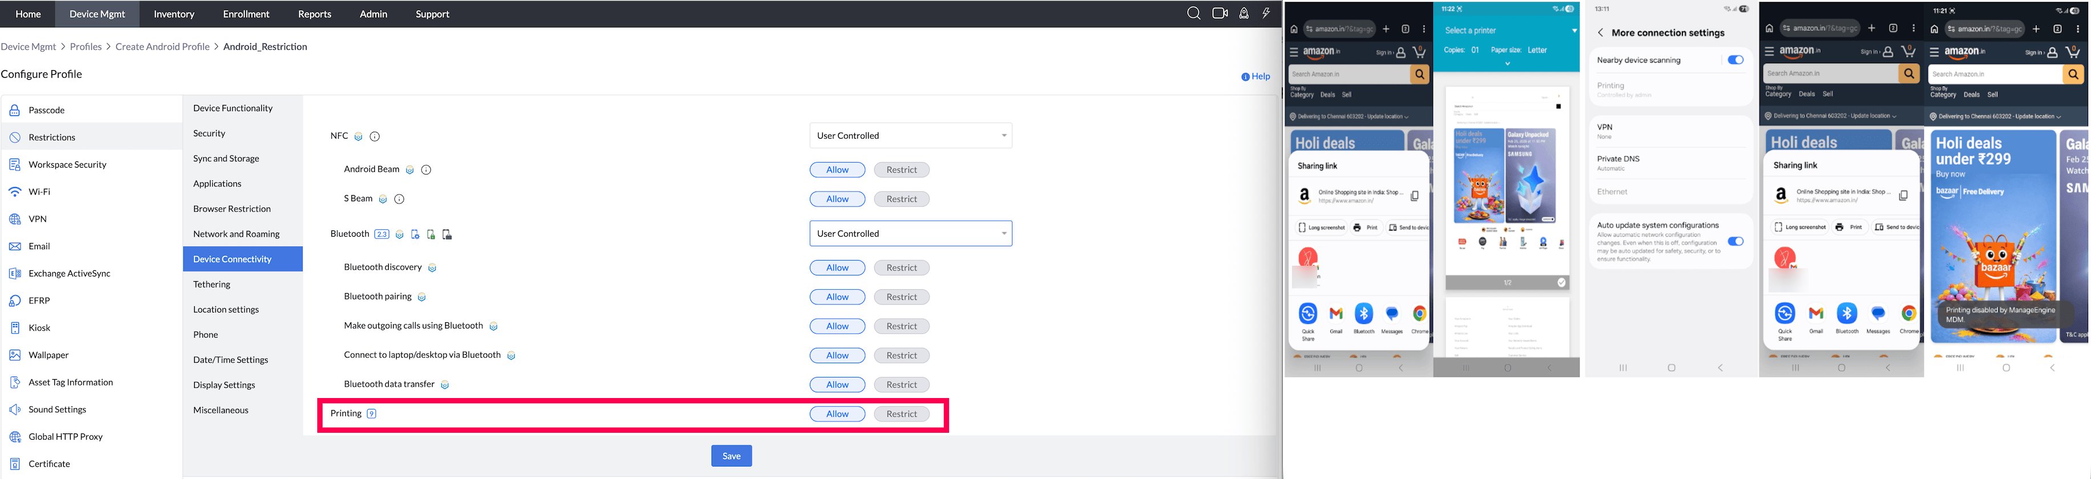Open the Inventory tab

[173, 14]
